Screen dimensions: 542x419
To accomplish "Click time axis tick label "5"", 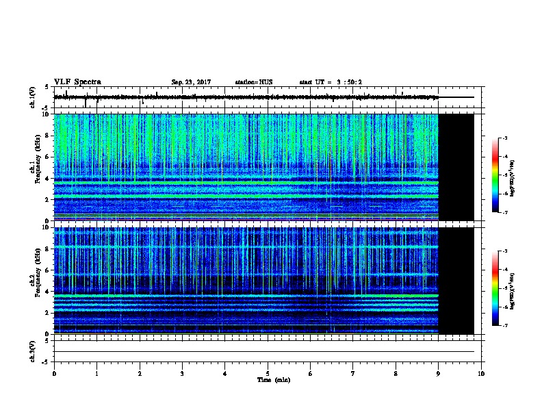I will tap(268, 374).
